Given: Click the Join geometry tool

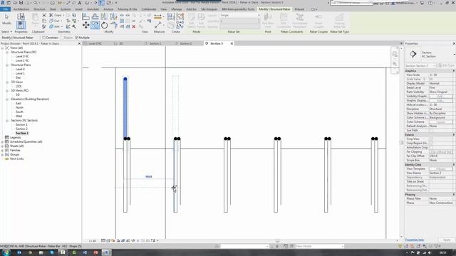Looking at the screenshot, I should click(x=54, y=26).
